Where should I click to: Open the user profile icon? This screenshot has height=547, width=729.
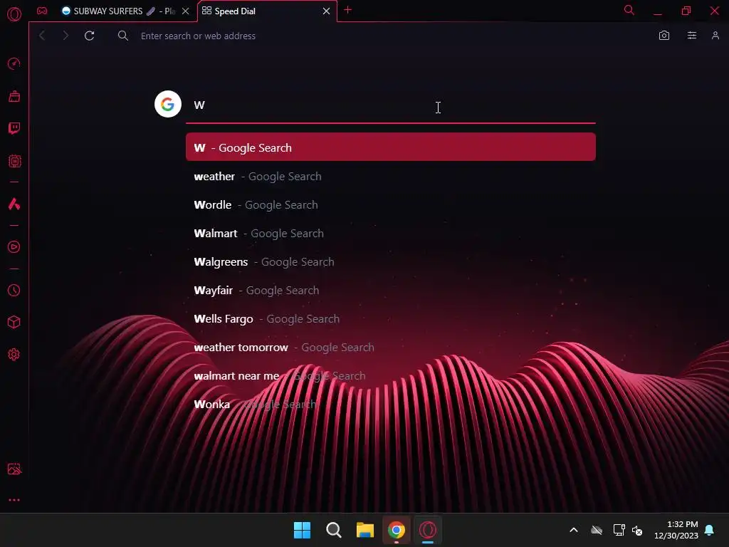(715, 36)
